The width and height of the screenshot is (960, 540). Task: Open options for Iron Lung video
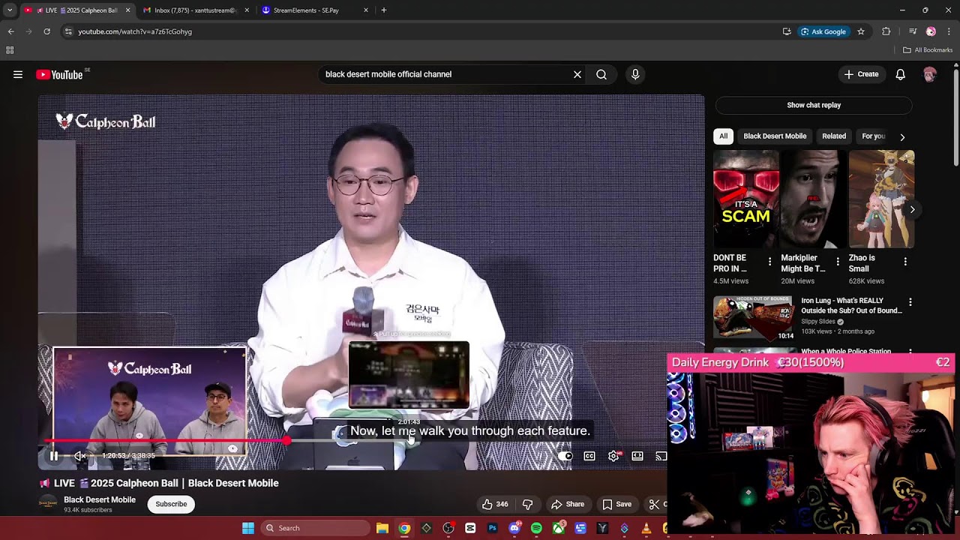tap(910, 302)
